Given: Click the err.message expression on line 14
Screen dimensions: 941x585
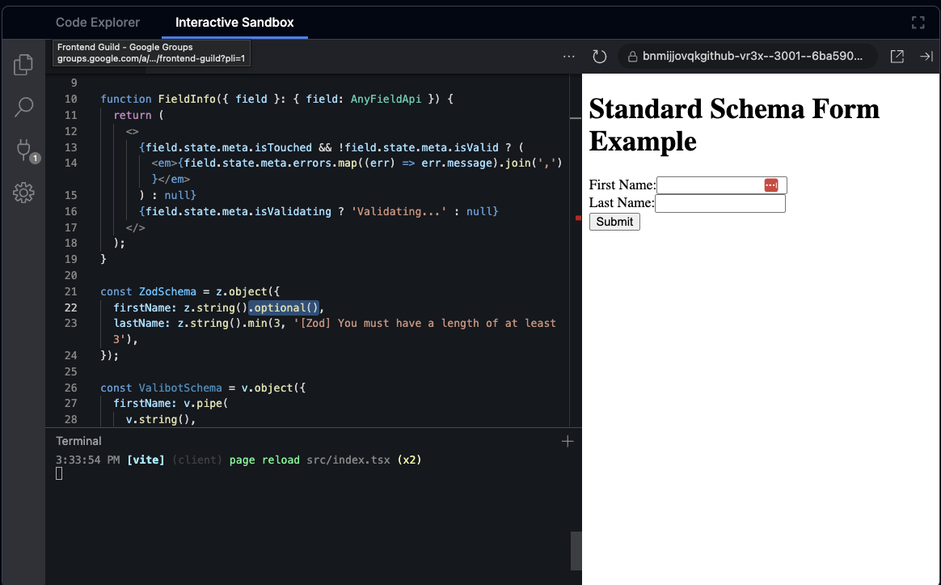Looking at the screenshot, I should point(457,163).
